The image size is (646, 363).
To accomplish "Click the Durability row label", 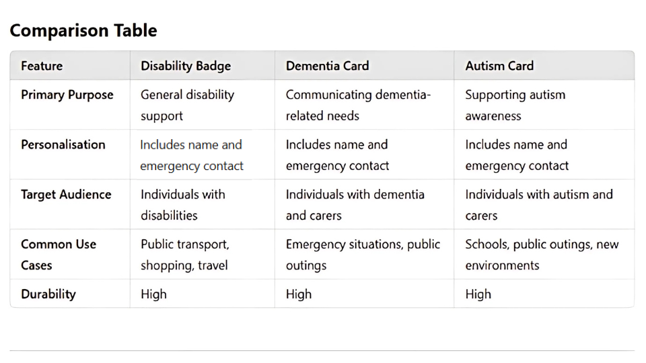I will pyautogui.click(x=48, y=294).
